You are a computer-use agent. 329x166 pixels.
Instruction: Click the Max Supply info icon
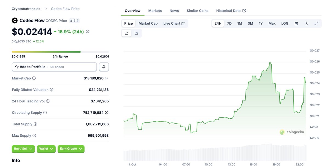coord(34,136)
